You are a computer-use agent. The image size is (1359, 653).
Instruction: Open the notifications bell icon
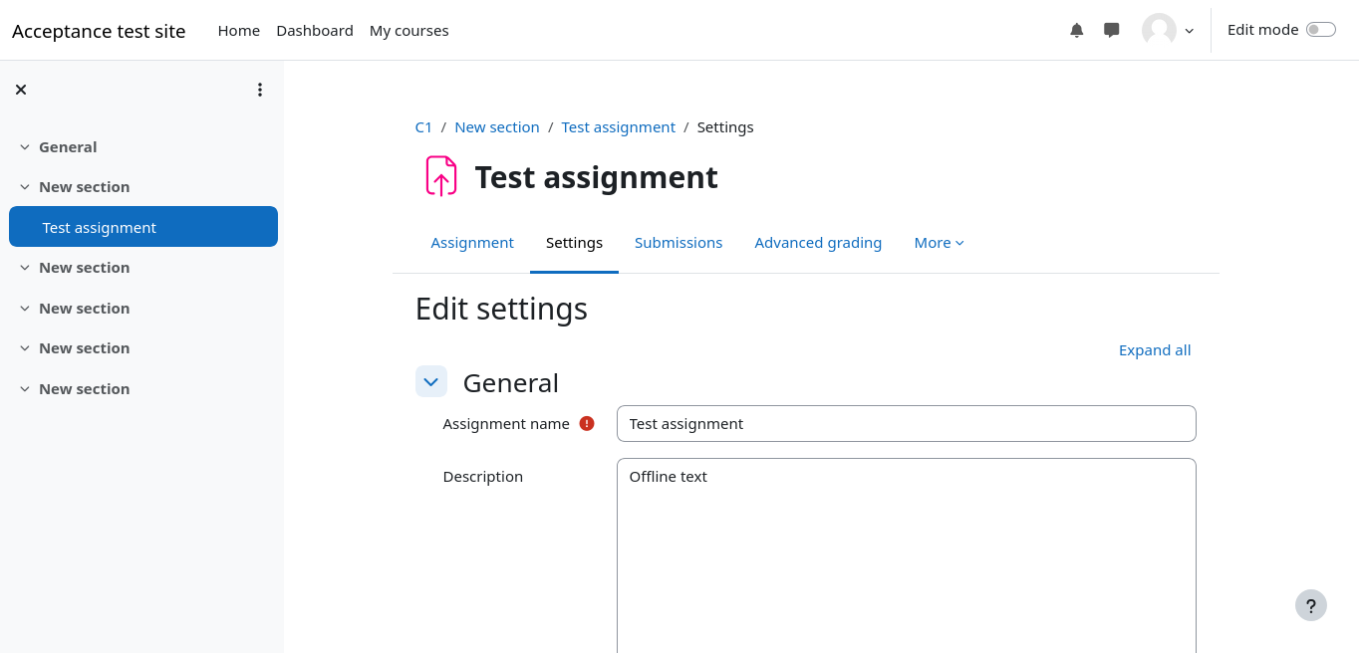[1076, 30]
